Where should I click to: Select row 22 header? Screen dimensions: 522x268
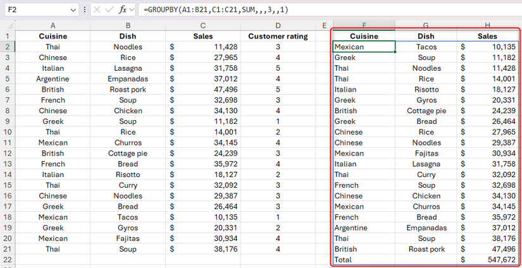(8, 260)
